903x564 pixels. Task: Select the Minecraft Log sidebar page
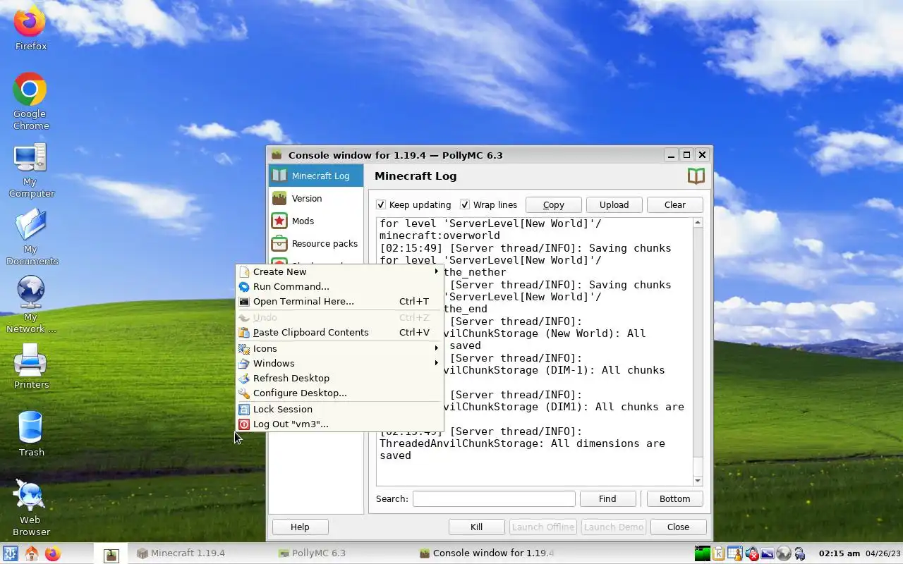point(316,176)
